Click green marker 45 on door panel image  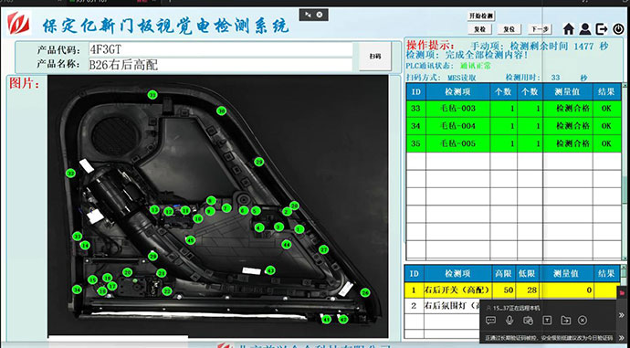tap(191, 240)
